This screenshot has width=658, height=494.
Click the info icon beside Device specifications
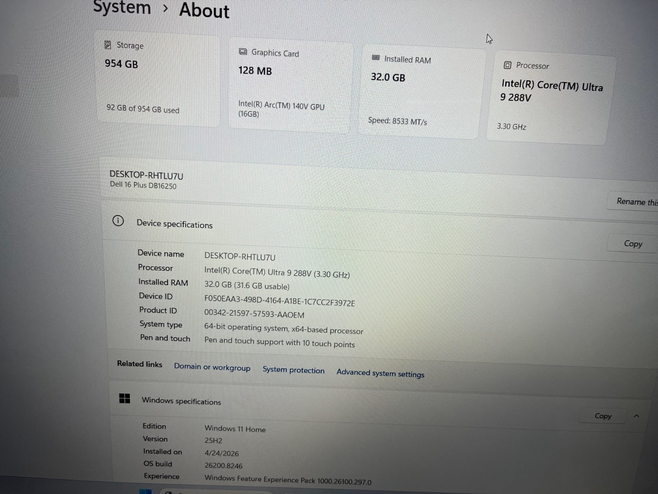118,221
